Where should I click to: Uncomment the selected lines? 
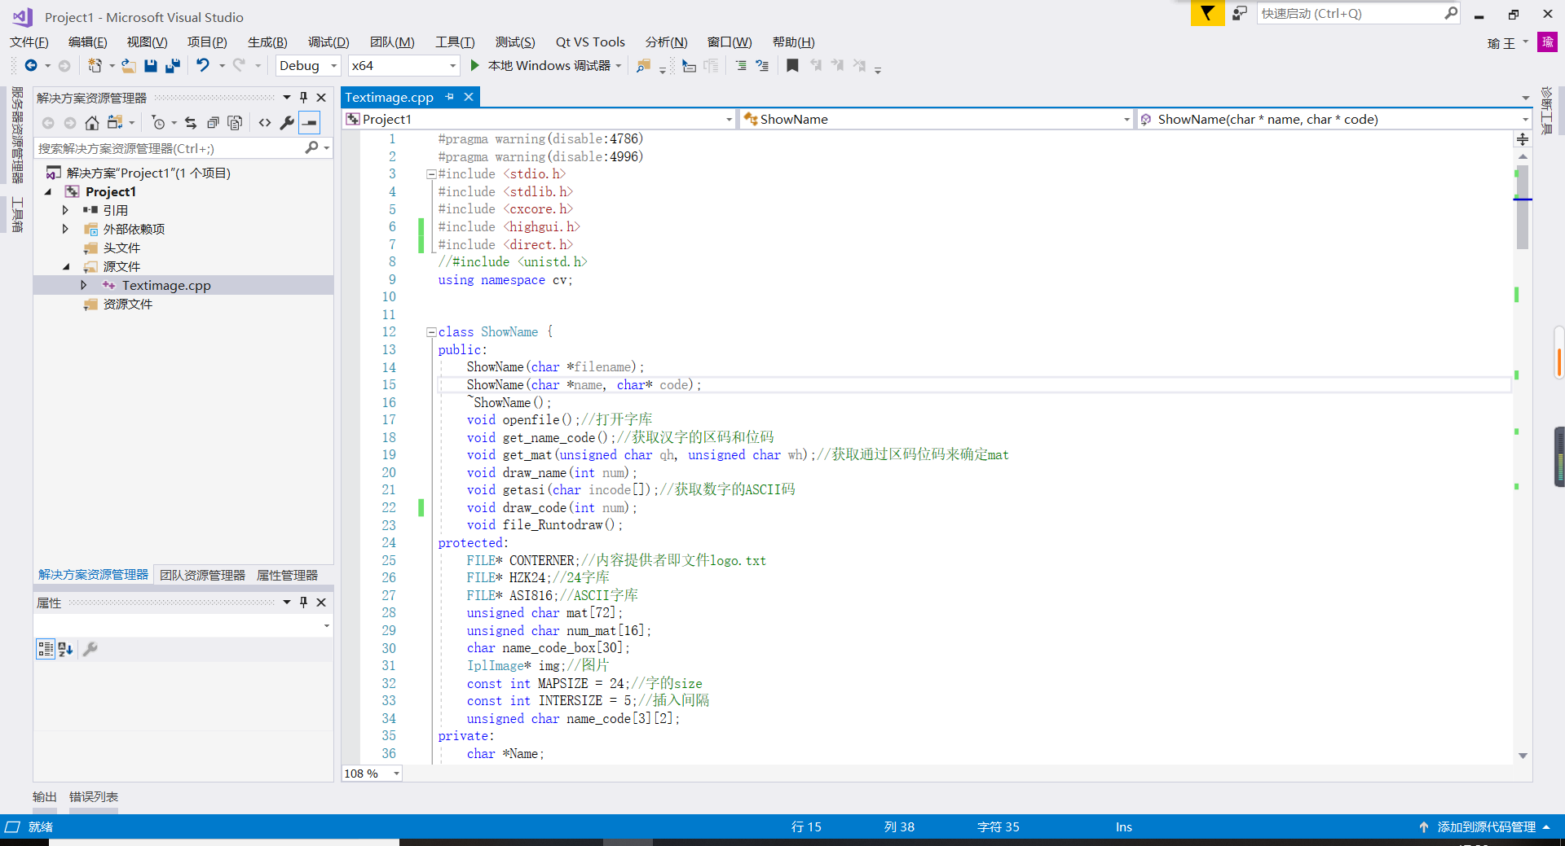(x=762, y=66)
